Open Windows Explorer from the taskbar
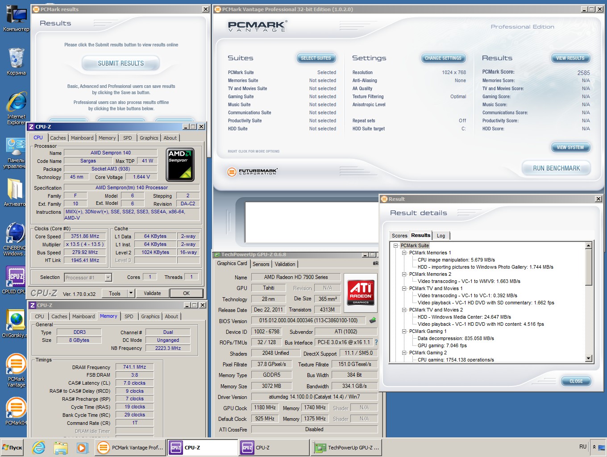Screen dimensions: 607x457 coord(60,448)
